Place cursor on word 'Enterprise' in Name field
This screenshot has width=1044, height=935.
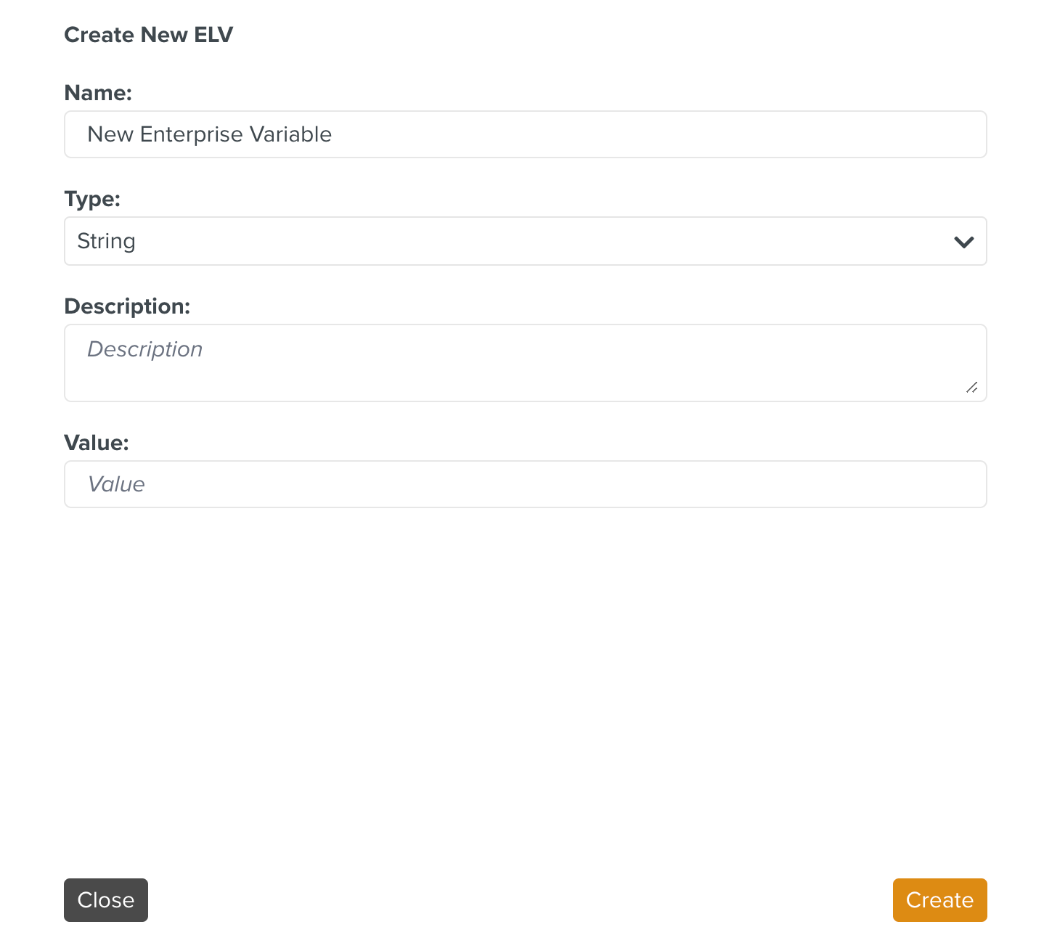(x=192, y=134)
